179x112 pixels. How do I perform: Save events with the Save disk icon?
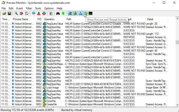9,14
